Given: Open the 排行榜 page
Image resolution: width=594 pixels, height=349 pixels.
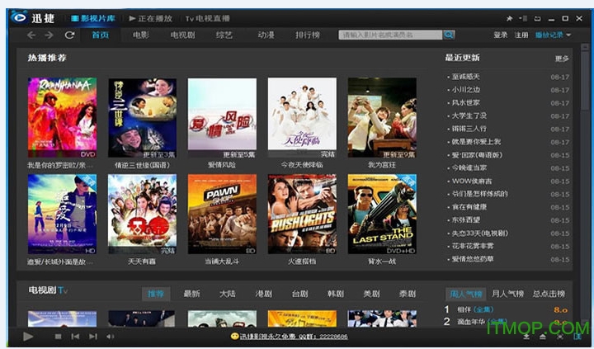Looking at the screenshot, I should pos(308,35).
